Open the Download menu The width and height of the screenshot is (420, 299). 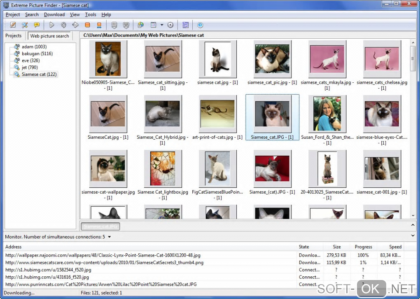point(54,14)
